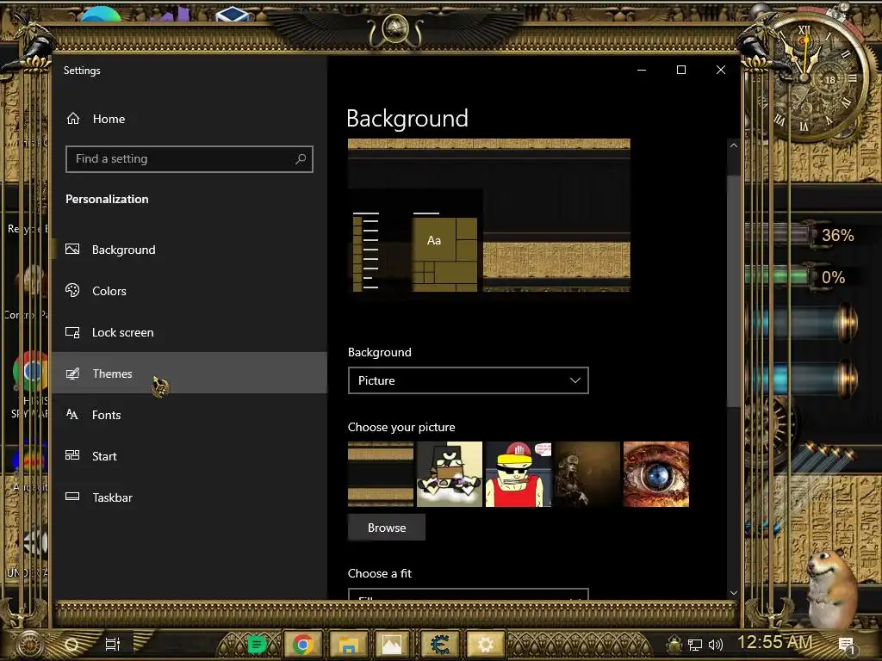Screen dimensions: 882x661
Task: Open Task View on the taskbar
Action: point(113,644)
